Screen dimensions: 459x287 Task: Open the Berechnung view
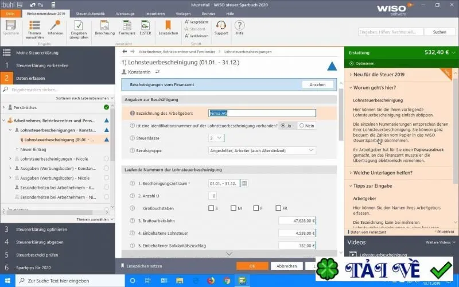click(105, 28)
